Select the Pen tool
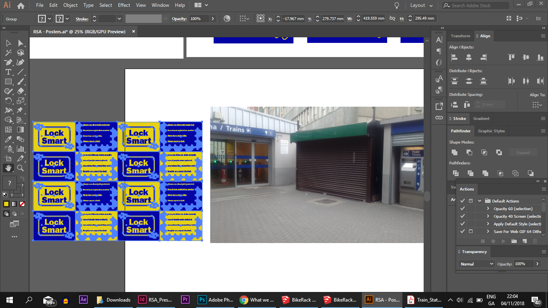The image size is (548, 308). [x=8, y=62]
